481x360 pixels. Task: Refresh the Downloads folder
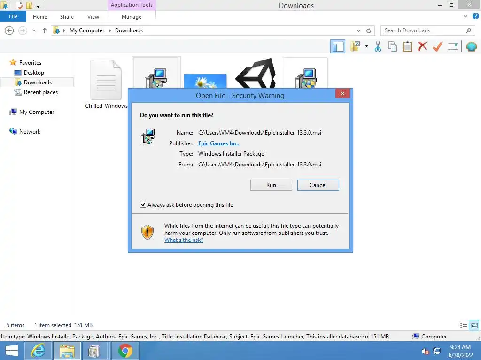pos(369,30)
